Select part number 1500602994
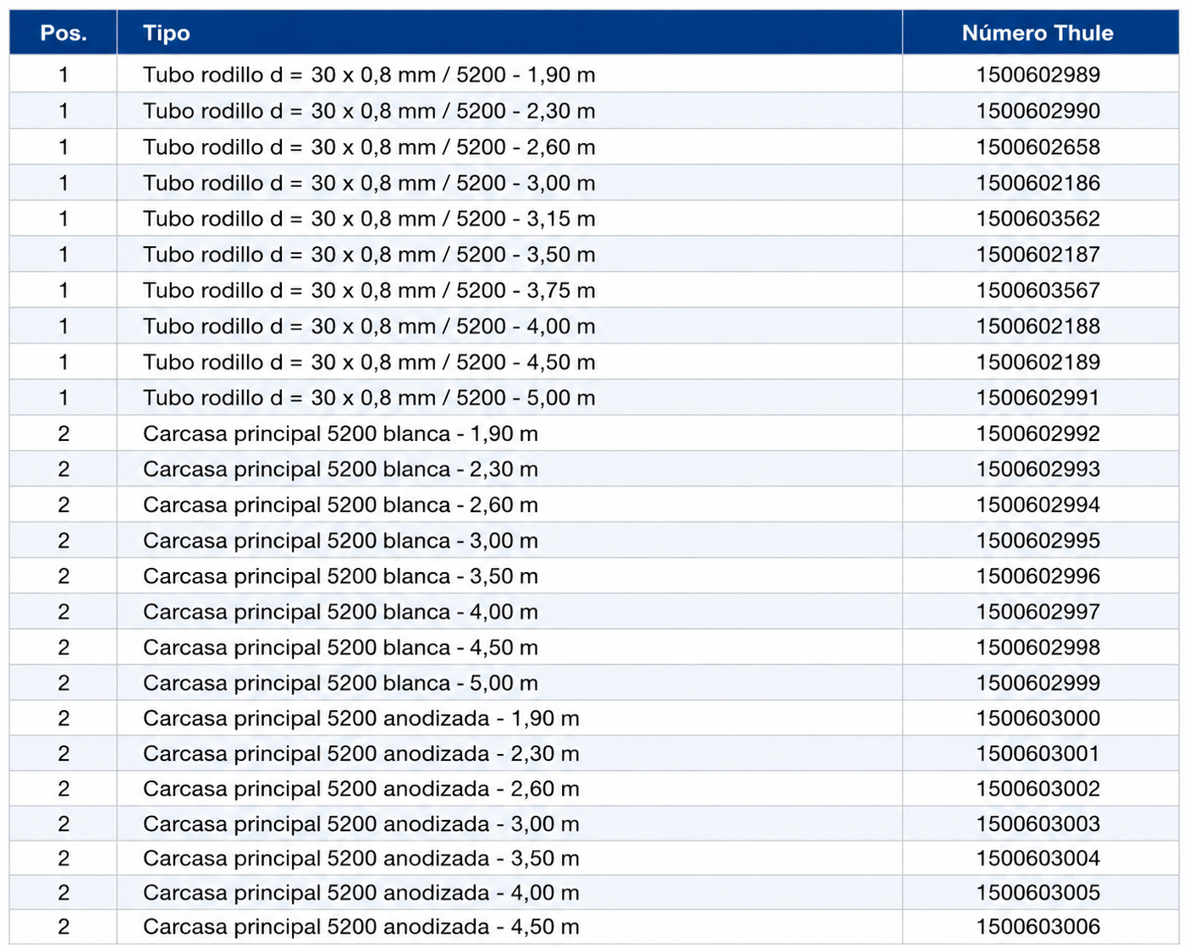Screen dimensions: 1189x947 point(1038,504)
